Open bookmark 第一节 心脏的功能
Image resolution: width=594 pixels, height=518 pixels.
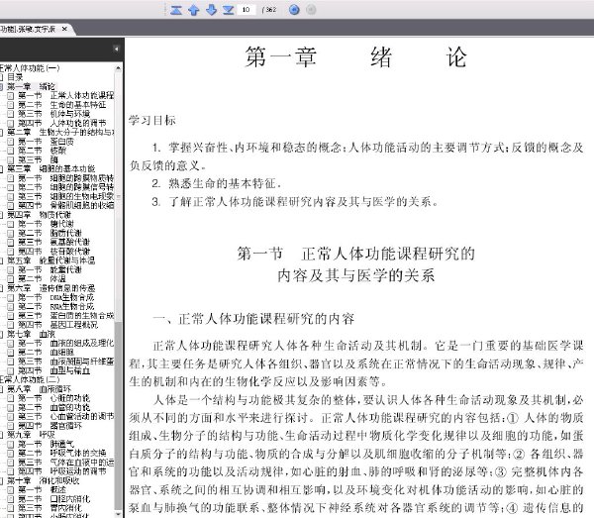pos(53,398)
